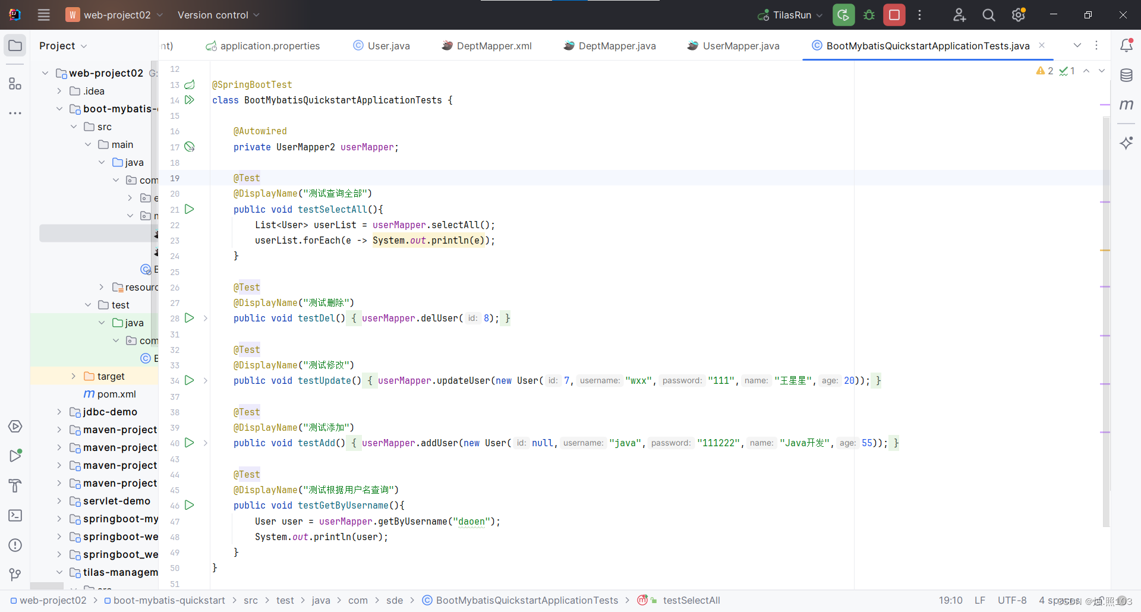Click the editor vertical scrollbar
This screenshot has width=1141, height=612.
tap(1106, 321)
